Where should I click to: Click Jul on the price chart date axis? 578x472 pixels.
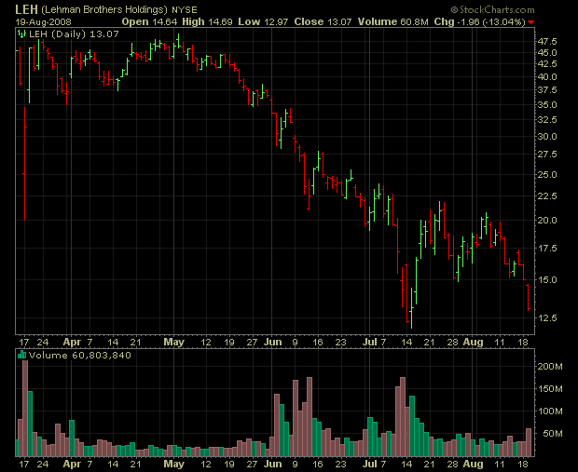point(370,342)
